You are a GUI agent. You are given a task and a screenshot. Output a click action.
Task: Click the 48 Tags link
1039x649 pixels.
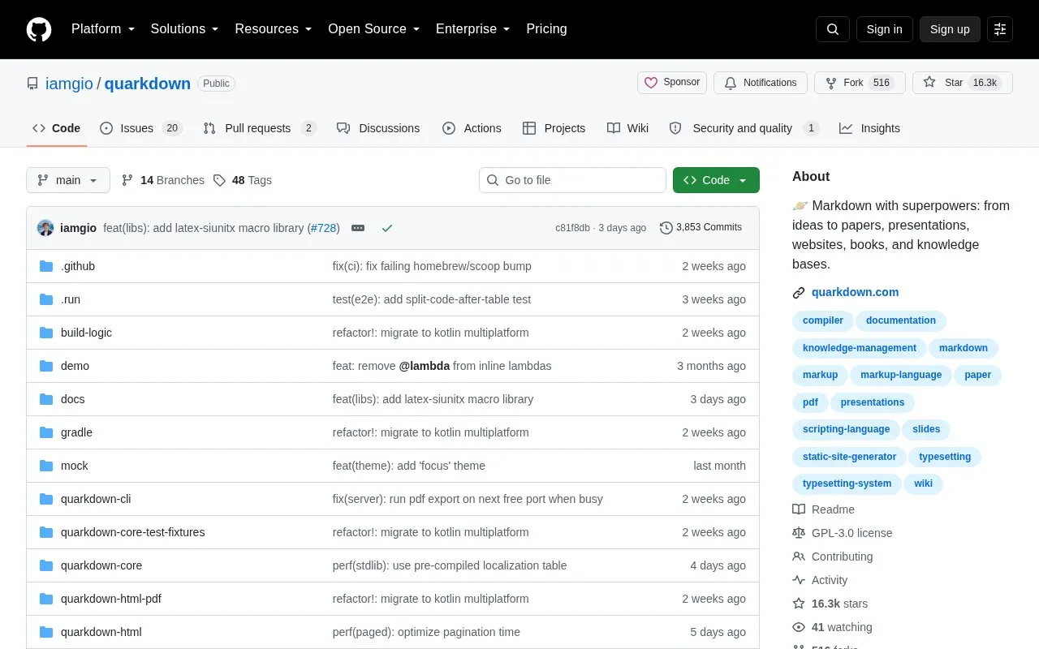tap(243, 180)
